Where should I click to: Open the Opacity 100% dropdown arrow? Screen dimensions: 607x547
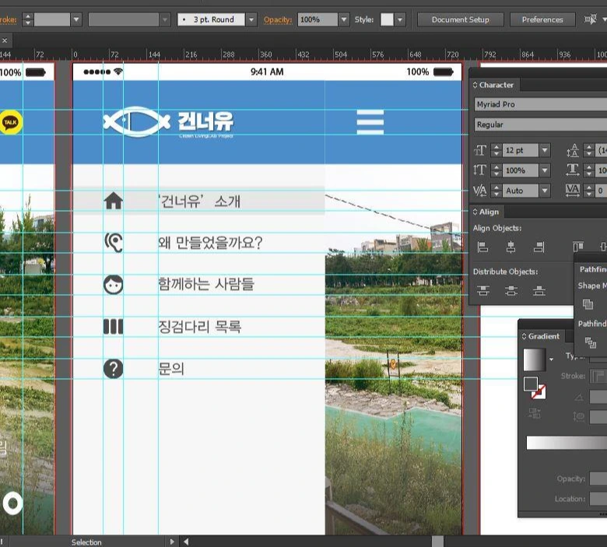[x=344, y=19]
